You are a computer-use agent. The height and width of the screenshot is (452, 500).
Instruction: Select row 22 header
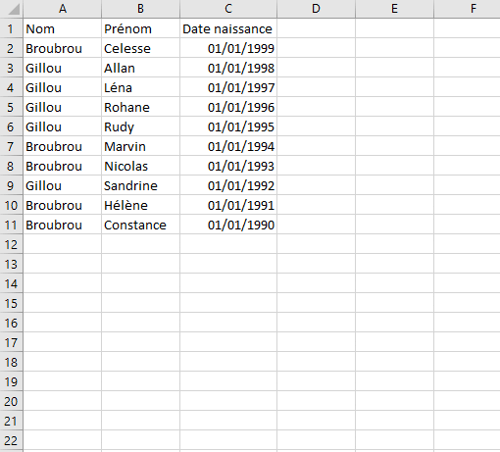[x=12, y=440]
